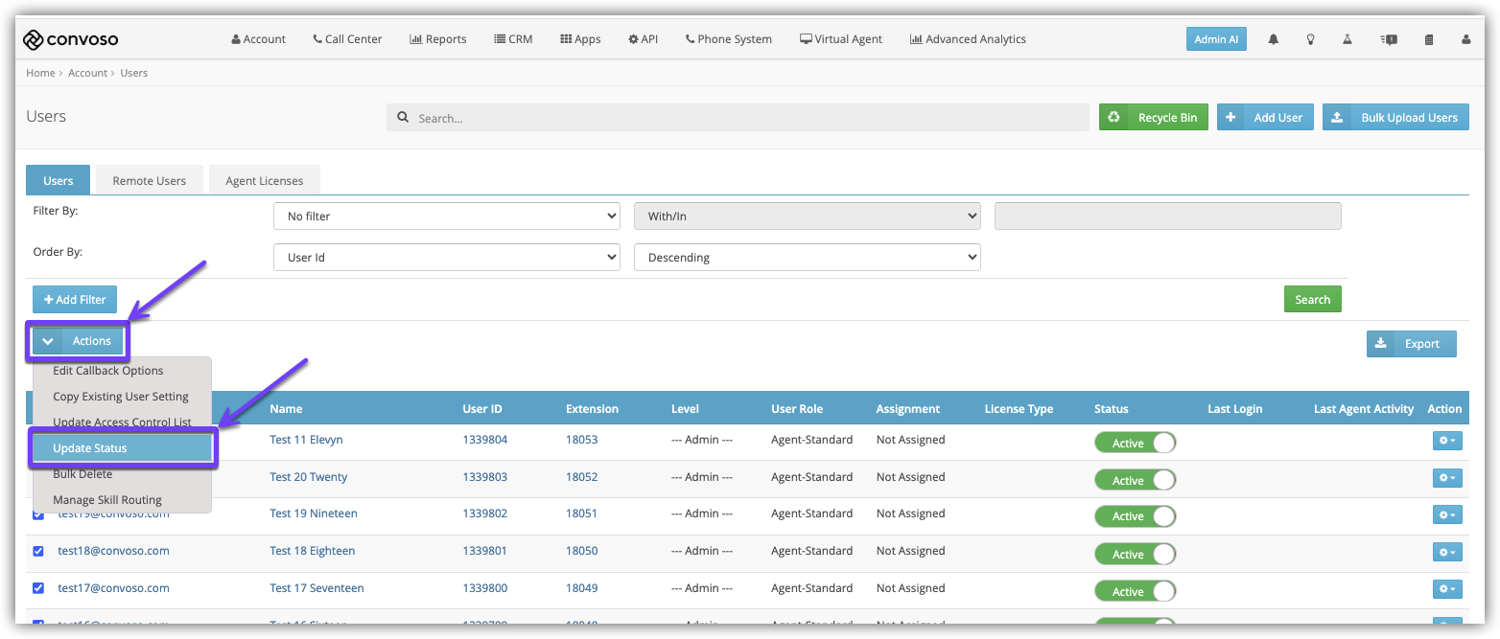Open gear action menu for Test 20 Twenty

[1447, 477]
